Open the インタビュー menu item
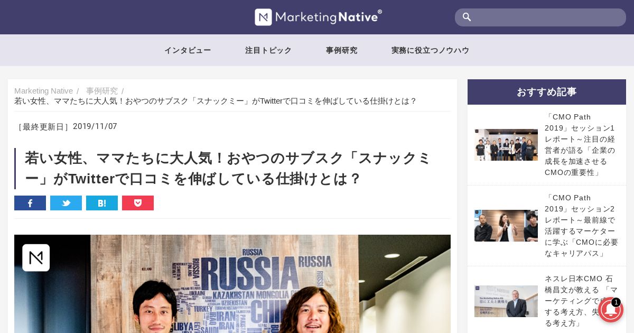 (188, 50)
